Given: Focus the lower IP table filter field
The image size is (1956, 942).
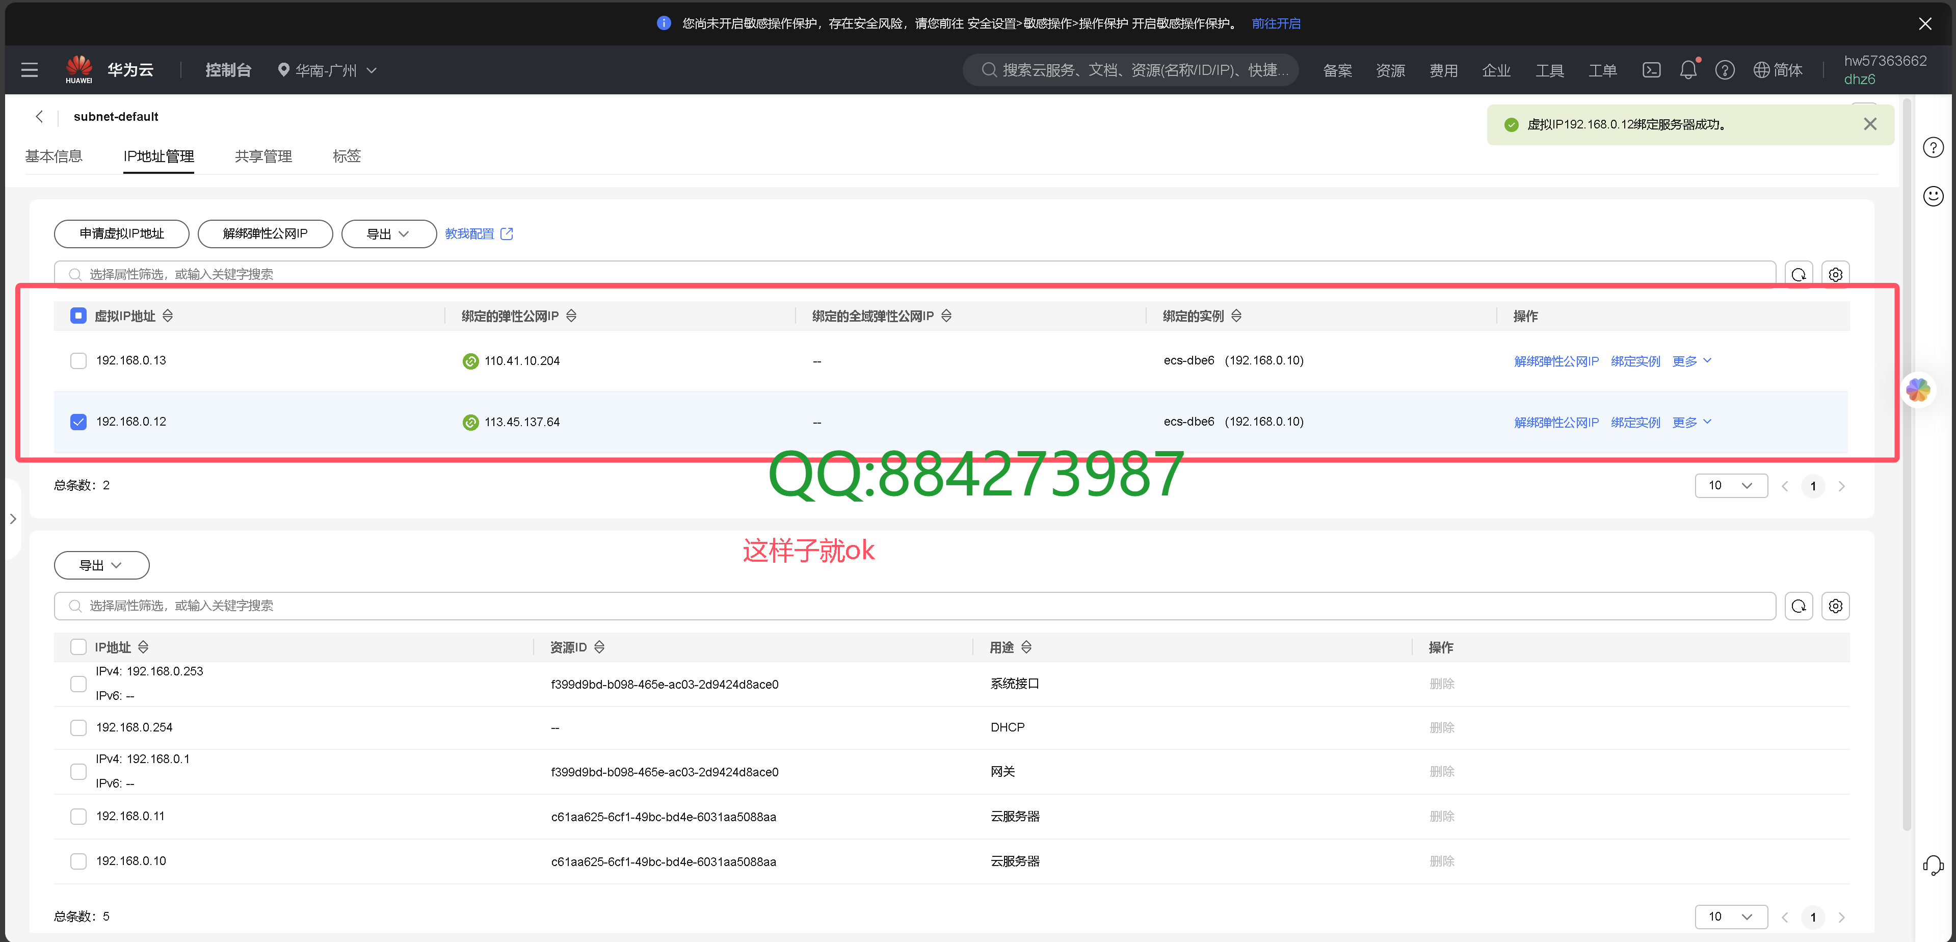Looking at the screenshot, I should (914, 606).
